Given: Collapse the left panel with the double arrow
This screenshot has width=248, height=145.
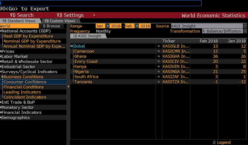Looking at the screenshot, I should (68, 87).
